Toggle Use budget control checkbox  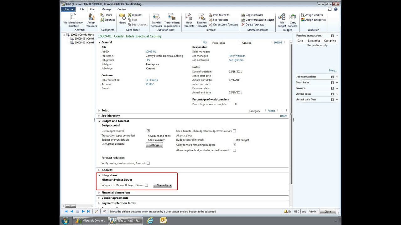point(148,131)
